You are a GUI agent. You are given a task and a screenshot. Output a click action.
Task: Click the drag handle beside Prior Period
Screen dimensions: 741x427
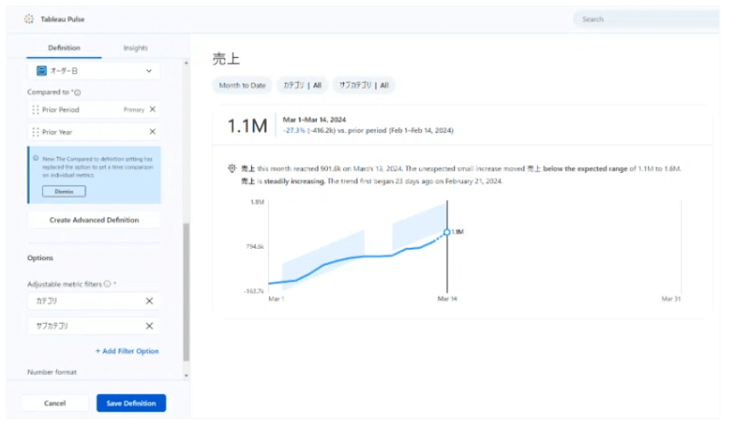(x=35, y=110)
